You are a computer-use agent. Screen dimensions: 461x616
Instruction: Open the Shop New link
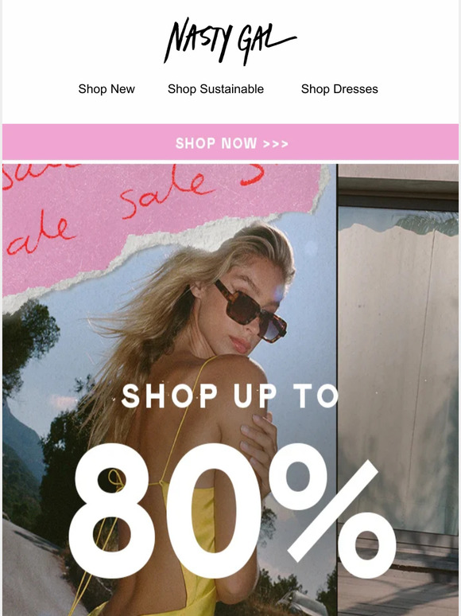click(x=107, y=89)
